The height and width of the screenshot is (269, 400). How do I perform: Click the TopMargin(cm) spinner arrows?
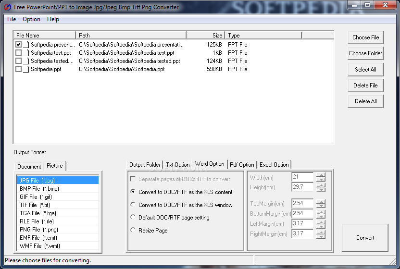click(x=321, y=204)
